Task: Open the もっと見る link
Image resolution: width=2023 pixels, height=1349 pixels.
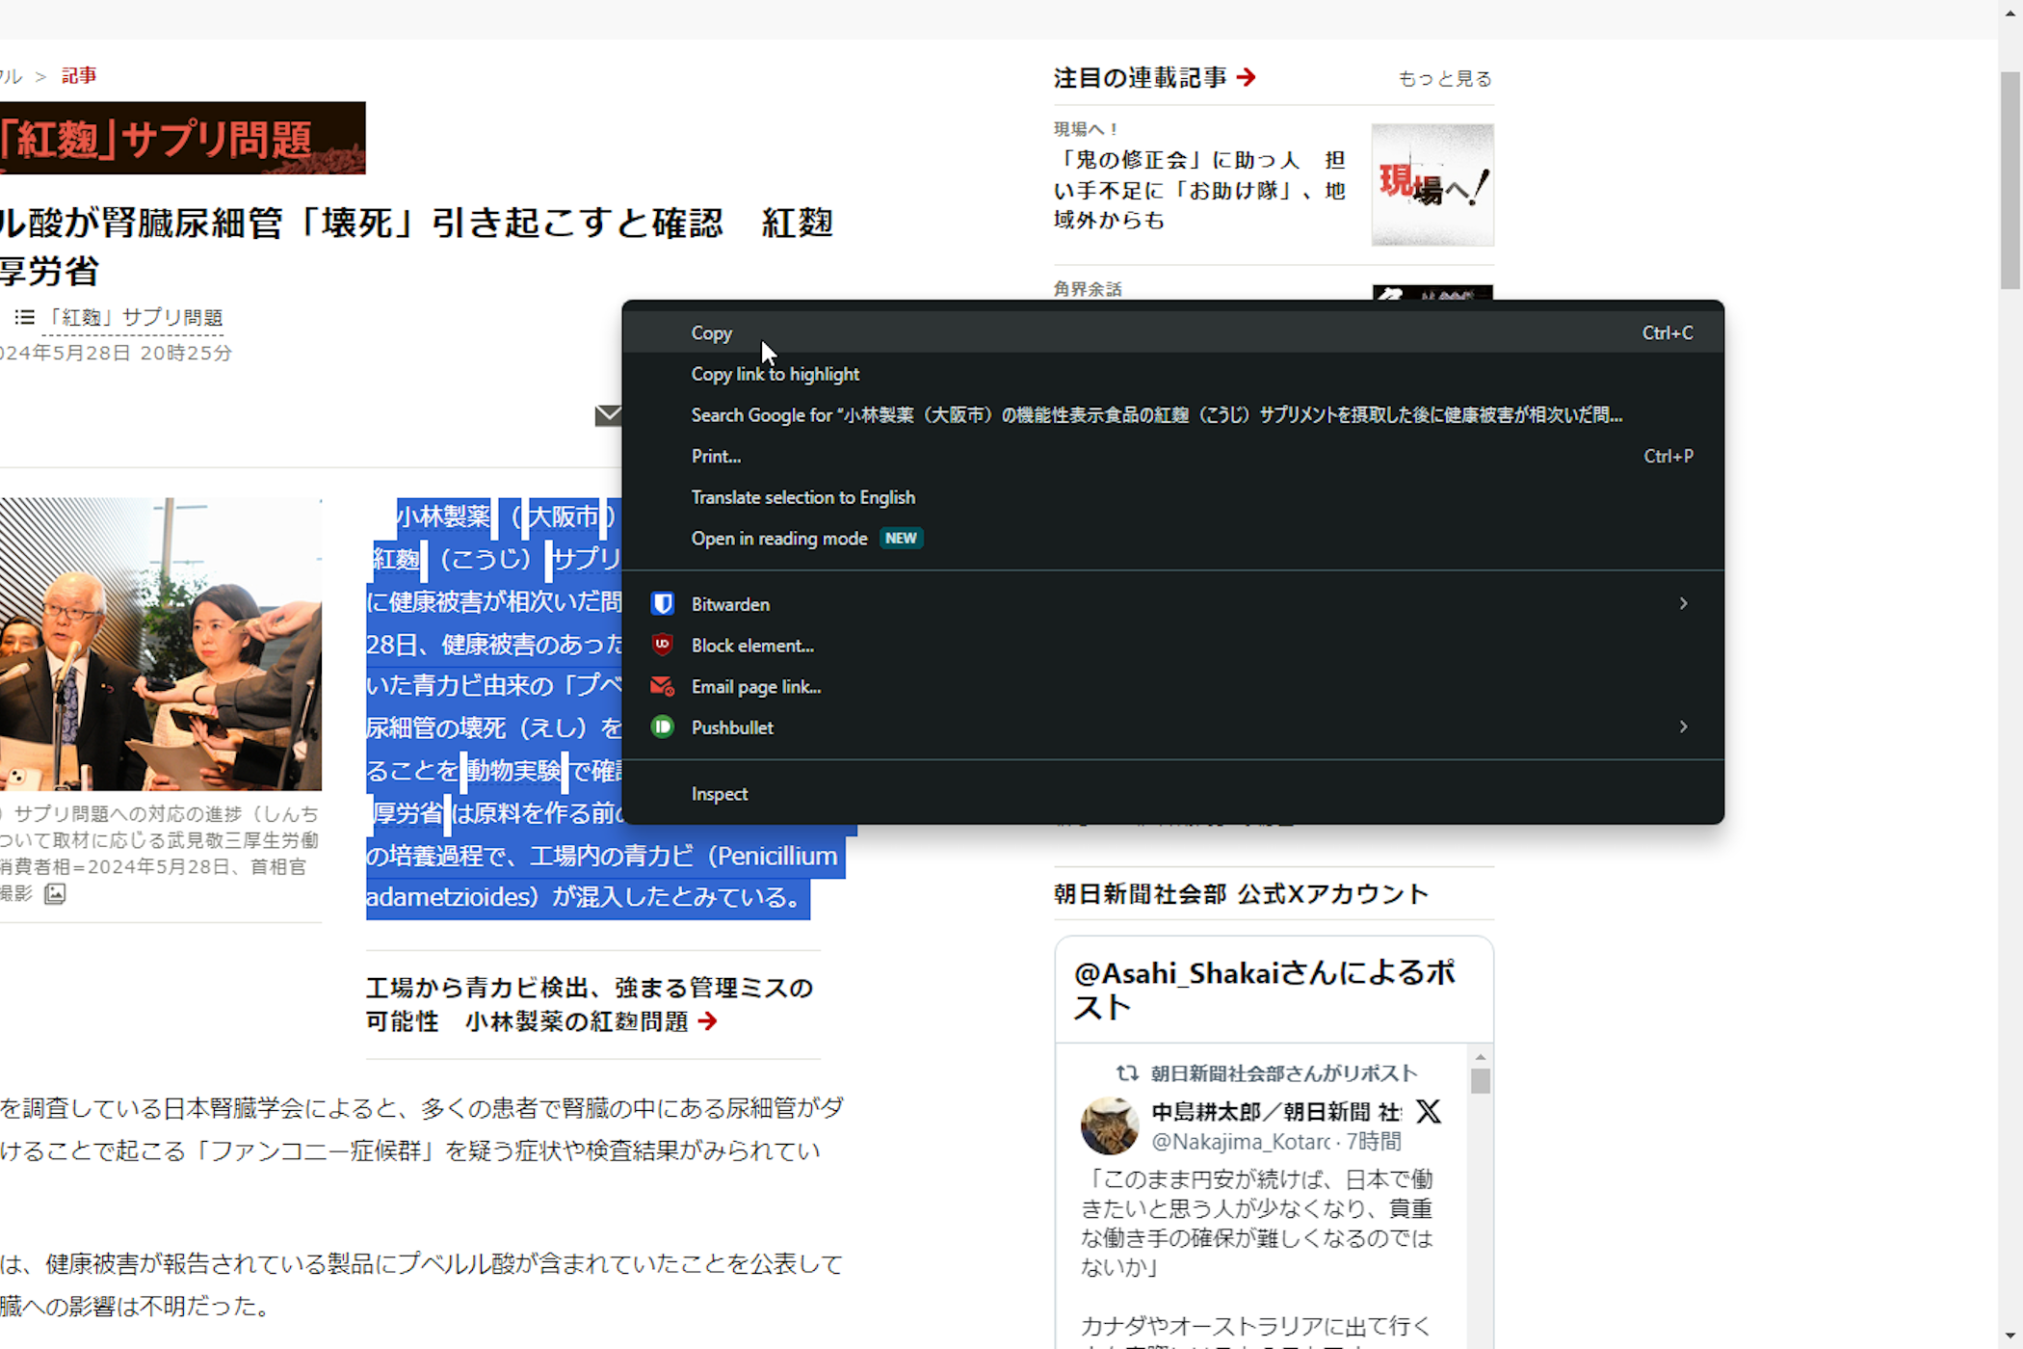Action: click(x=1444, y=79)
